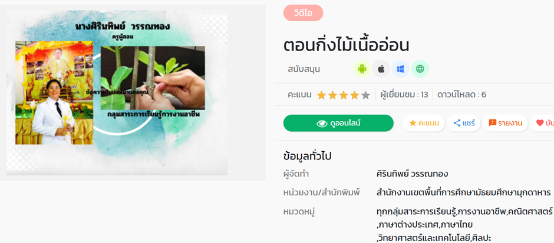This screenshot has height=243, width=554.
Task: Report content with รายงาน button
Action: pyautogui.click(x=505, y=123)
